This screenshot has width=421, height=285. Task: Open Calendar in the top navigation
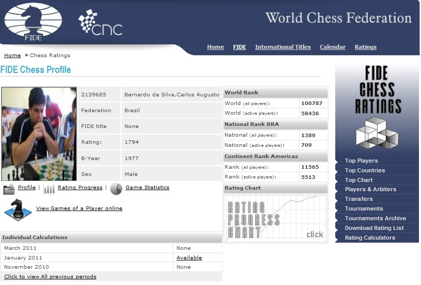pyautogui.click(x=332, y=47)
